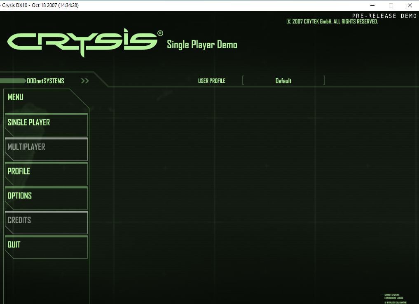Click the PRE-RELEASE DEMO text
Image resolution: width=419 pixels, height=304 pixels.
pyautogui.click(x=384, y=16)
